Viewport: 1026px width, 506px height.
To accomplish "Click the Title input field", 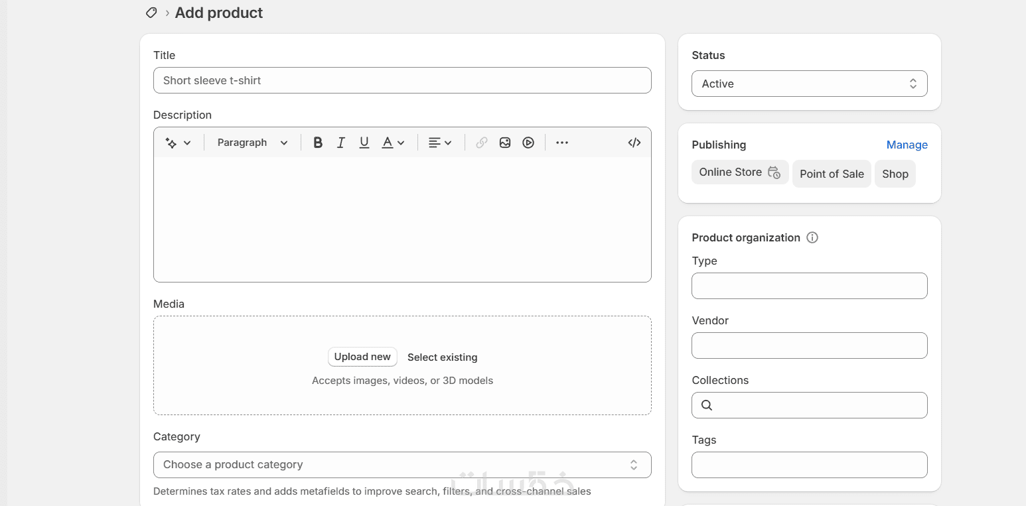I will point(402,80).
